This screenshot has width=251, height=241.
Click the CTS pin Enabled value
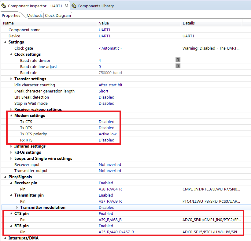pyautogui.click(x=106, y=213)
